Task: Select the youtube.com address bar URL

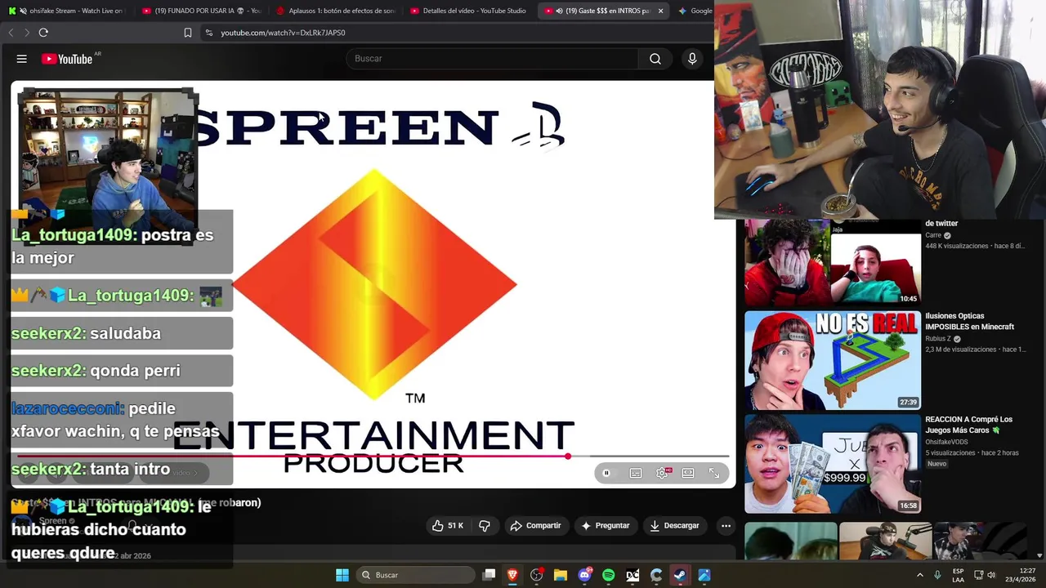Action: click(x=283, y=33)
